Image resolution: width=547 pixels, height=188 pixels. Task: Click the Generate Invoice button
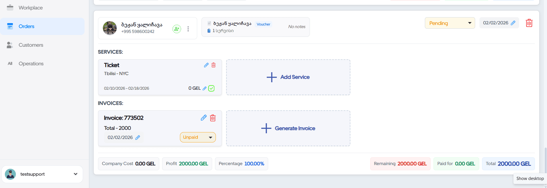(x=288, y=128)
